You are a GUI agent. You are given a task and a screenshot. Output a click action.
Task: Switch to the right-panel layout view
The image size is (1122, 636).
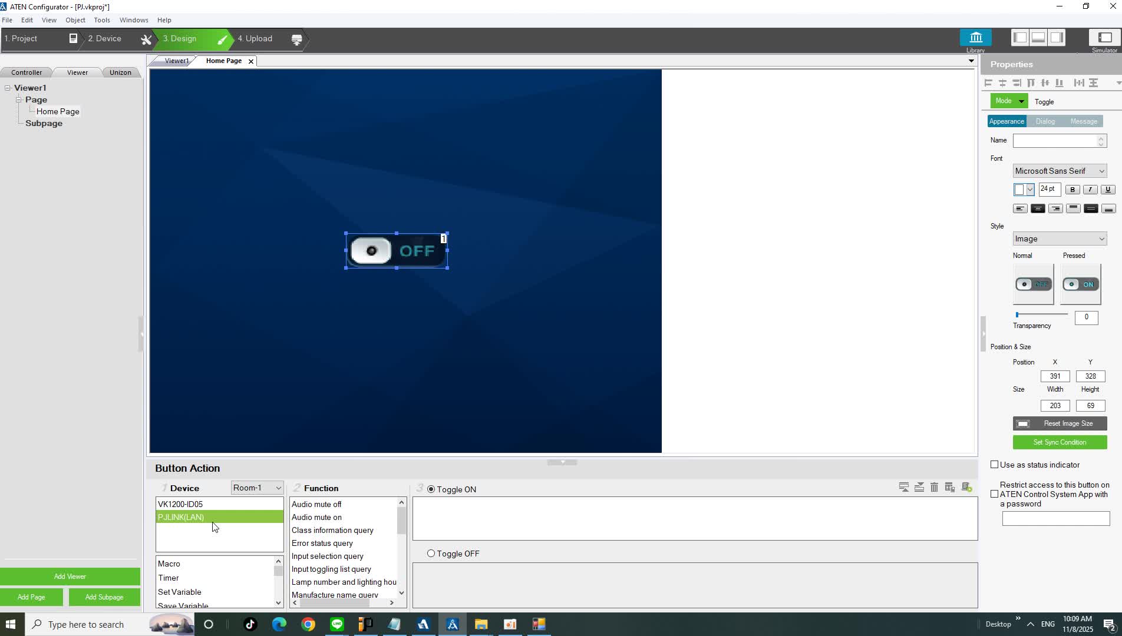click(x=1057, y=37)
